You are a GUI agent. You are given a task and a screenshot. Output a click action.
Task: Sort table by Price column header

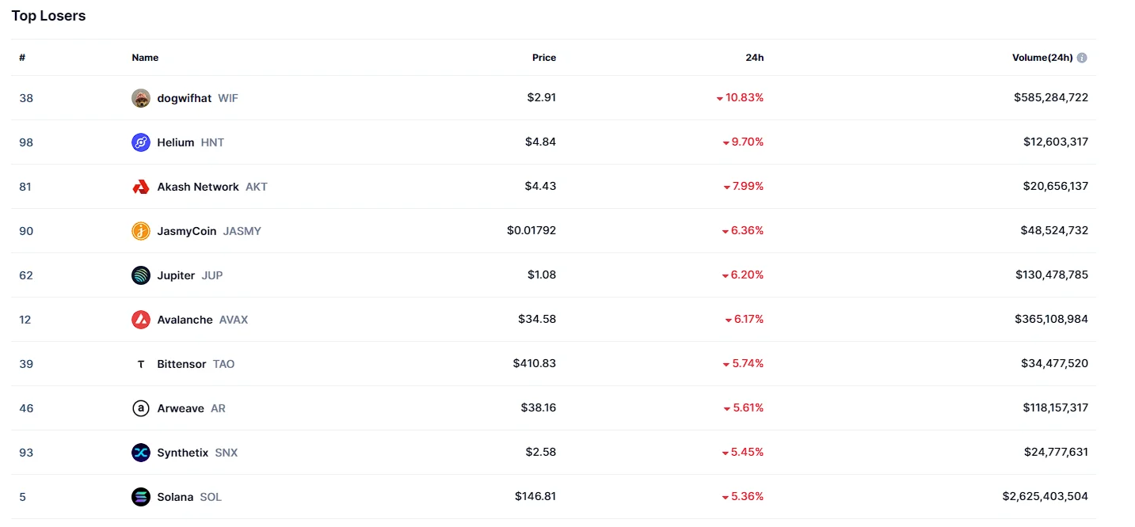(x=544, y=58)
